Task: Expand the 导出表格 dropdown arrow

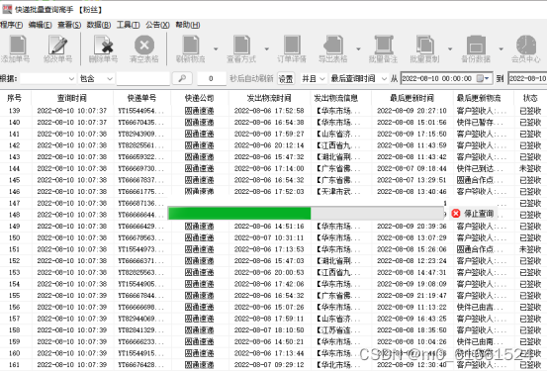Action: pyautogui.click(x=358, y=48)
